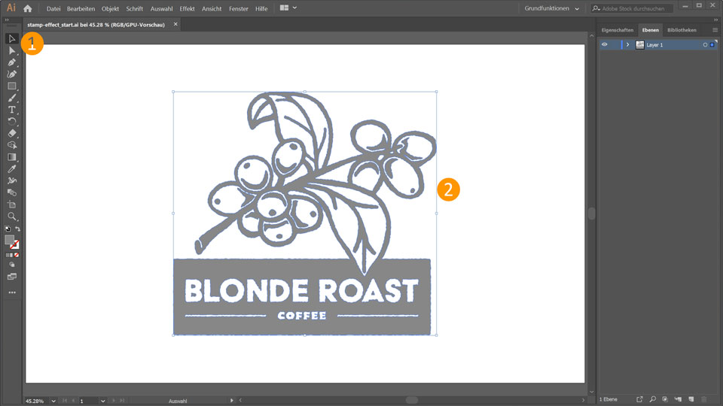Open the artboard number dropdown
The image size is (723, 406).
point(103,401)
